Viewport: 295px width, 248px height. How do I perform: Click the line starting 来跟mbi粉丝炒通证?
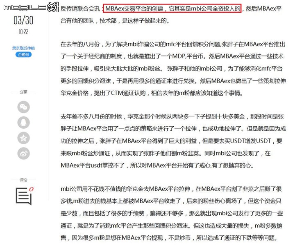(166, 154)
